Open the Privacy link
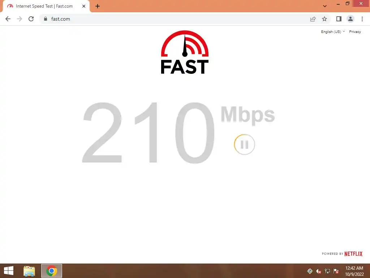This screenshot has width=370, height=278. [355, 32]
